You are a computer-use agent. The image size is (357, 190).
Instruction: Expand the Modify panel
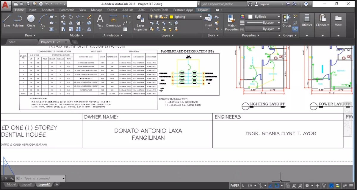tap(76, 35)
